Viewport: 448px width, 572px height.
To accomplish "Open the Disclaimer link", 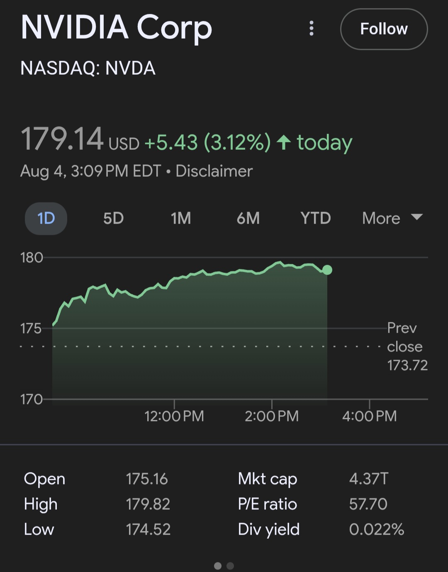I will pos(214,171).
